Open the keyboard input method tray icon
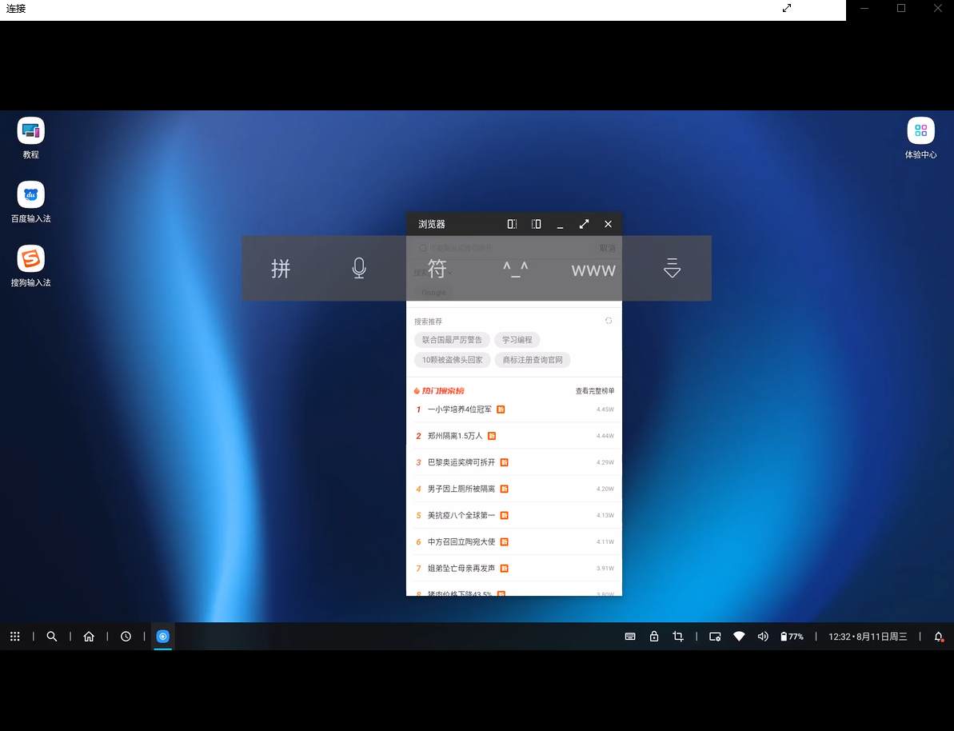Screen dimensions: 954x731 (630, 636)
